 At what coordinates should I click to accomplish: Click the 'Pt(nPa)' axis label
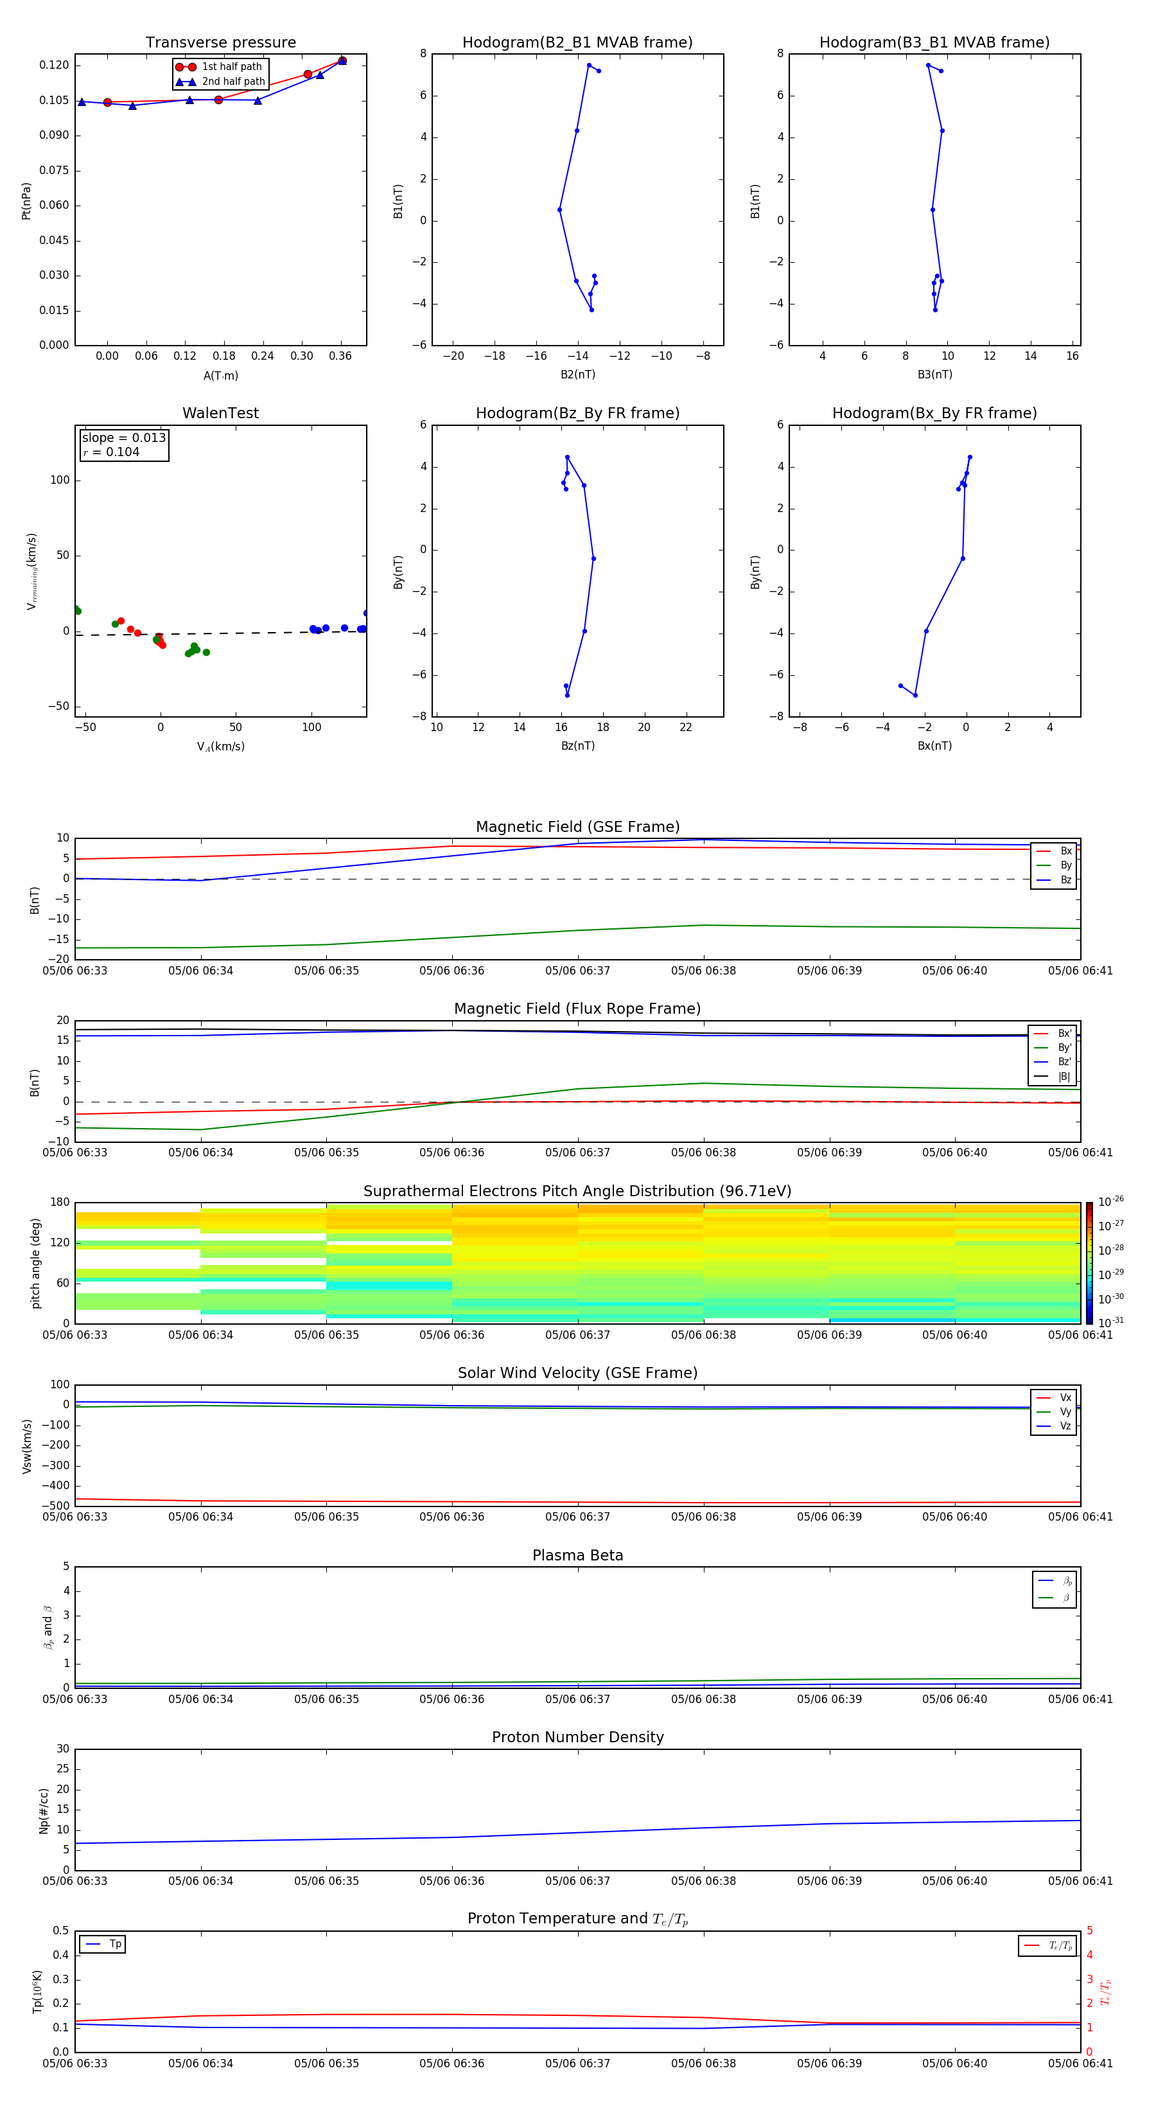click(x=26, y=201)
